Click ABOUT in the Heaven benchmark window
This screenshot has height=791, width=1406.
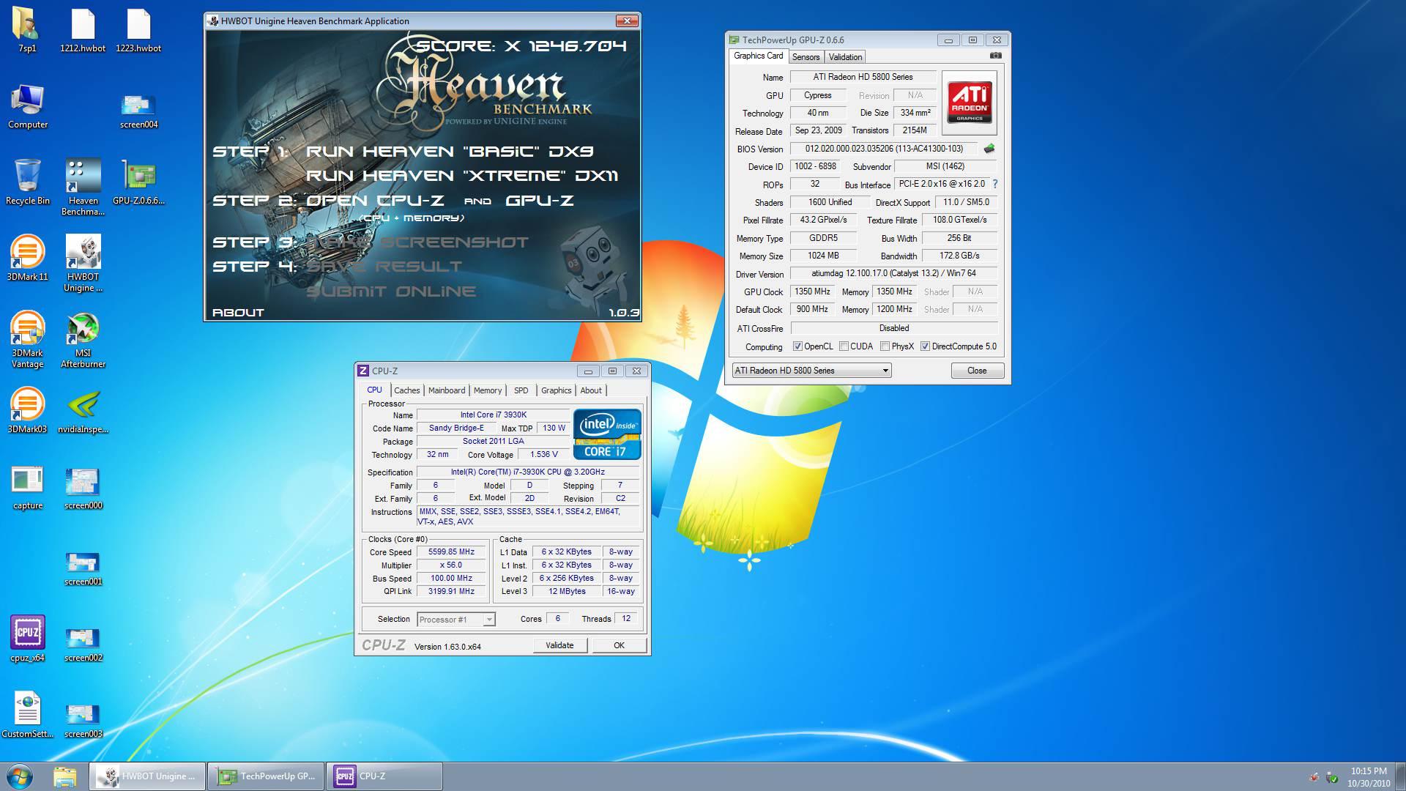(238, 313)
